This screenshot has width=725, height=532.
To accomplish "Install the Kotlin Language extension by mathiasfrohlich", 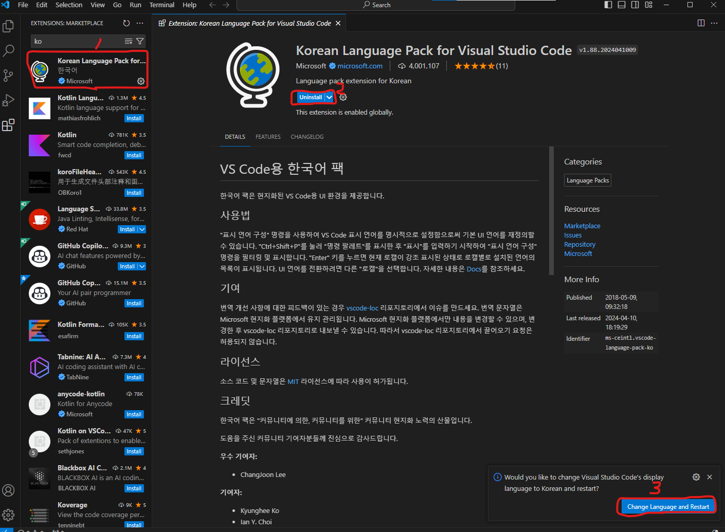I will coord(134,118).
